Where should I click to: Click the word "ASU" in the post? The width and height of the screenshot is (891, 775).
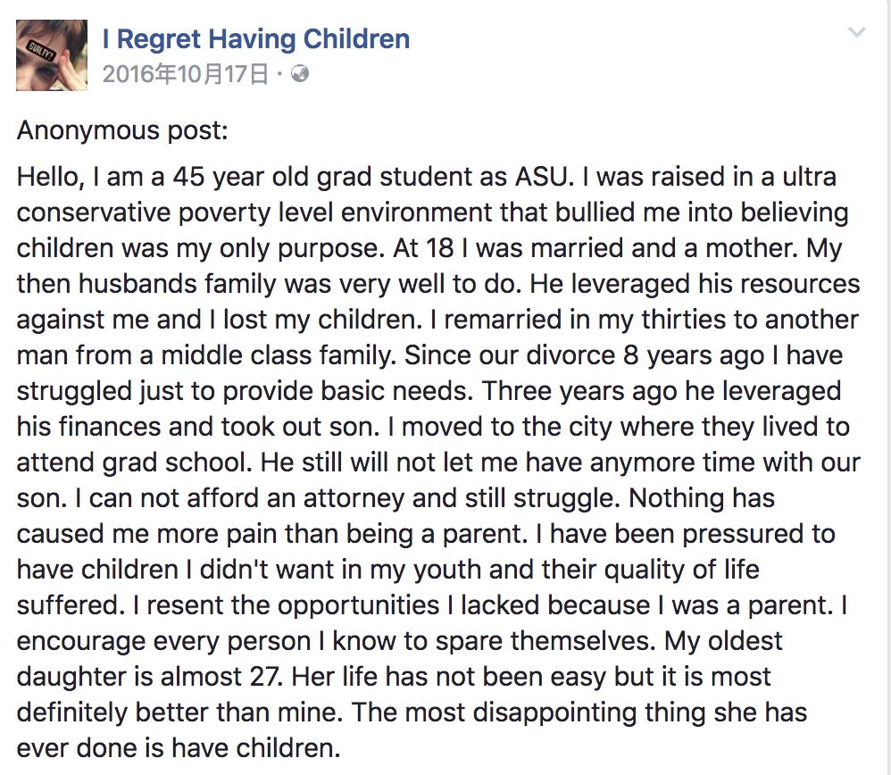click(x=538, y=176)
